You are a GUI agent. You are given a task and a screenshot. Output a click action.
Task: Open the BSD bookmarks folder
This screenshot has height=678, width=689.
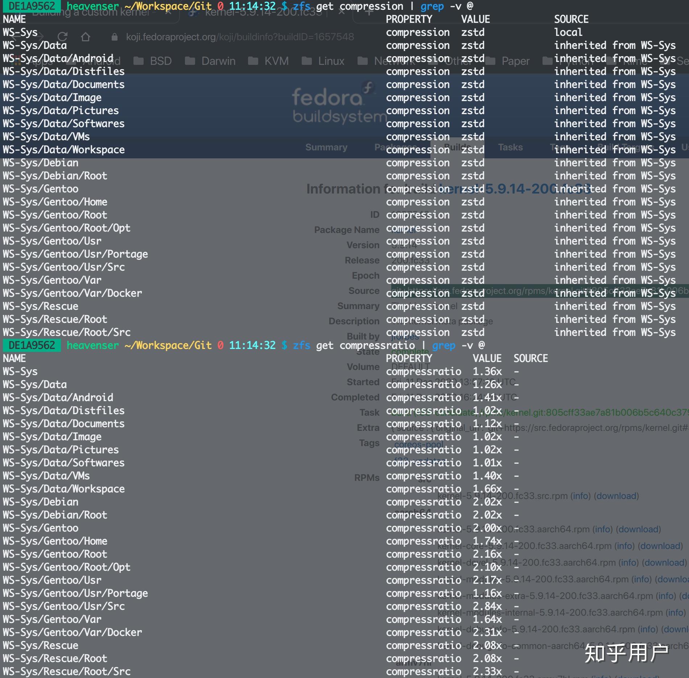(x=153, y=61)
